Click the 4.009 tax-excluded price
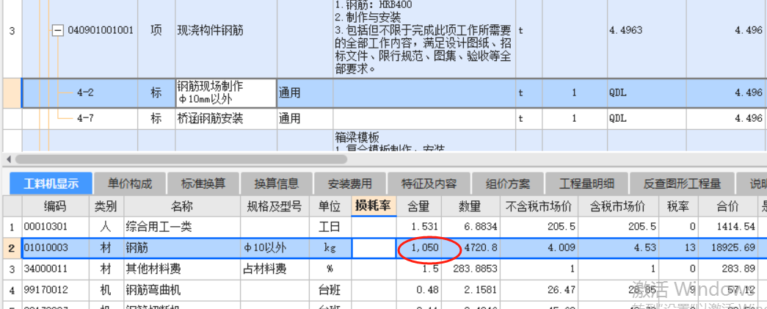Viewport: 767px width, 309px height. coord(561,248)
